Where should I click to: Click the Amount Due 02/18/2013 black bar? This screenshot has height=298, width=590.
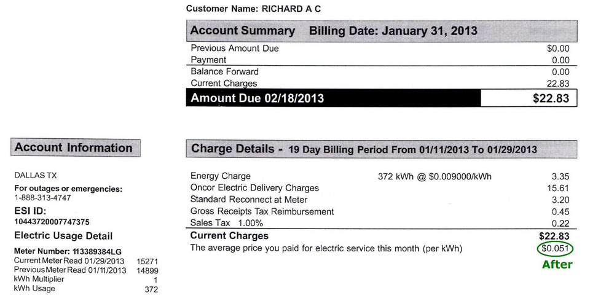pyautogui.click(x=333, y=98)
